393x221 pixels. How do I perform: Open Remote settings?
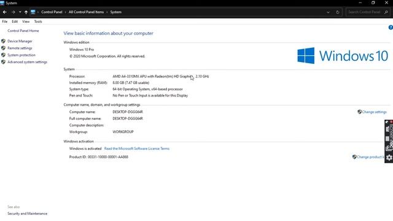pos(20,48)
